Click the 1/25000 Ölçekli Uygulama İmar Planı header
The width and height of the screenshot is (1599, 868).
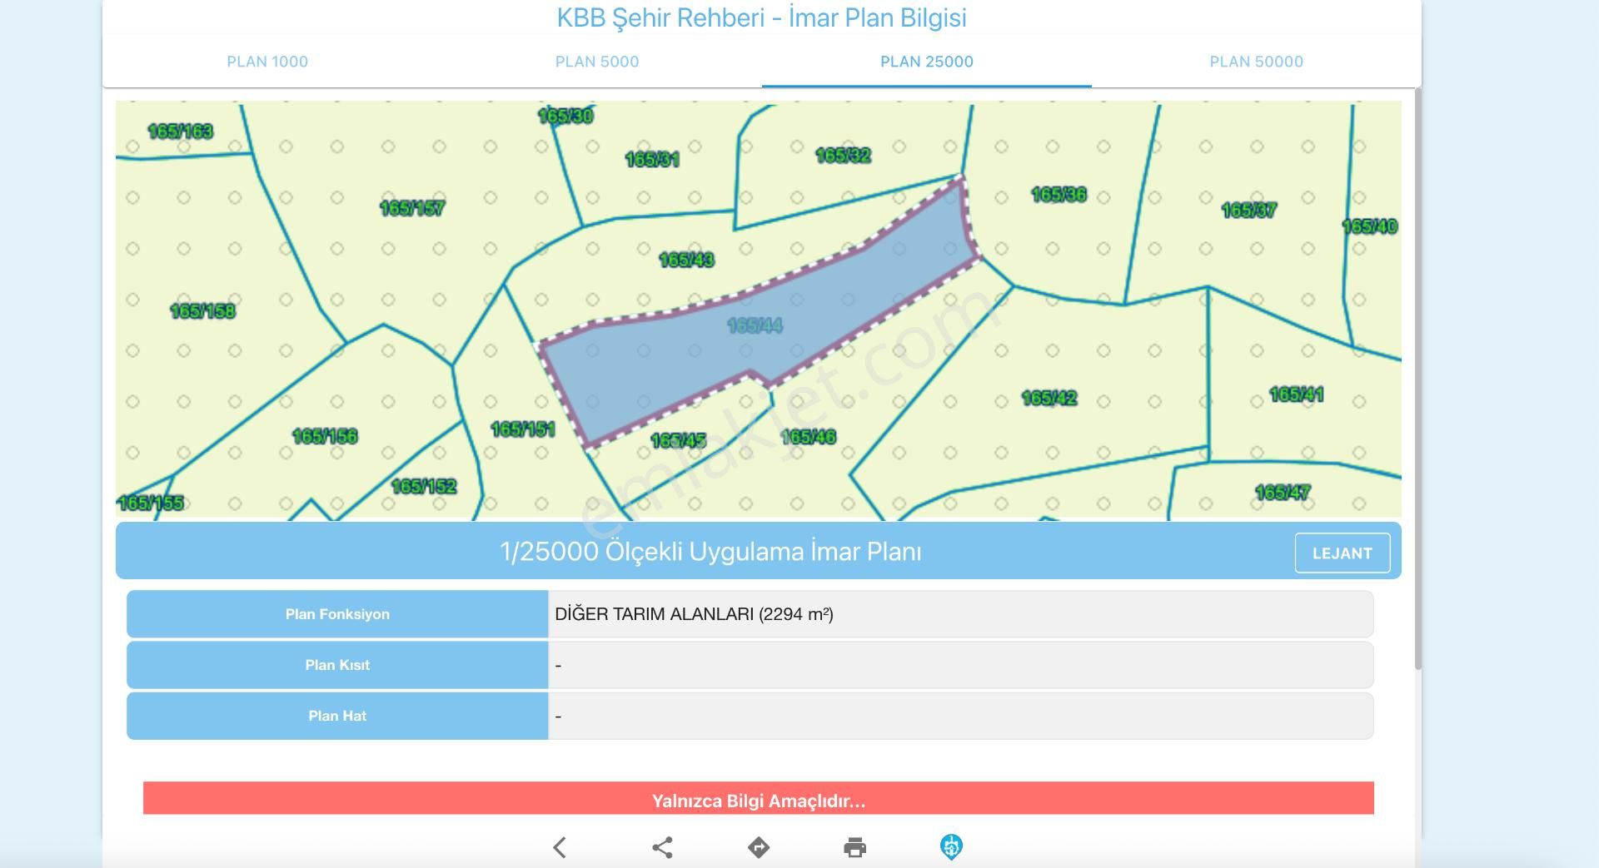[710, 552]
